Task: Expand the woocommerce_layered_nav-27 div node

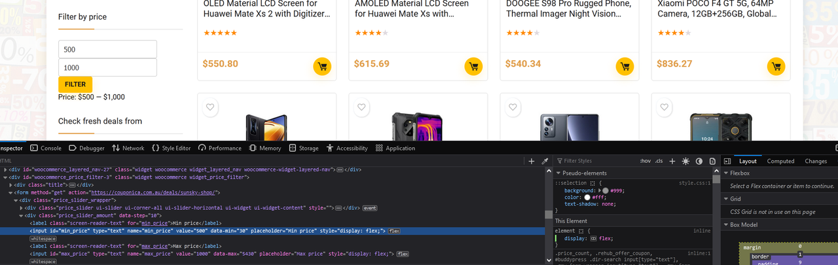Action: [5, 169]
